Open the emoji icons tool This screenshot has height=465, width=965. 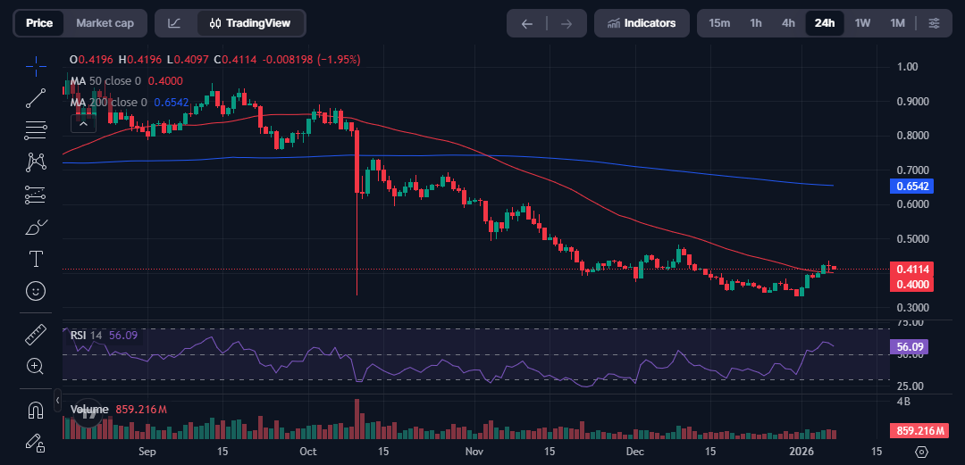pyautogui.click(x=36, y=291)
